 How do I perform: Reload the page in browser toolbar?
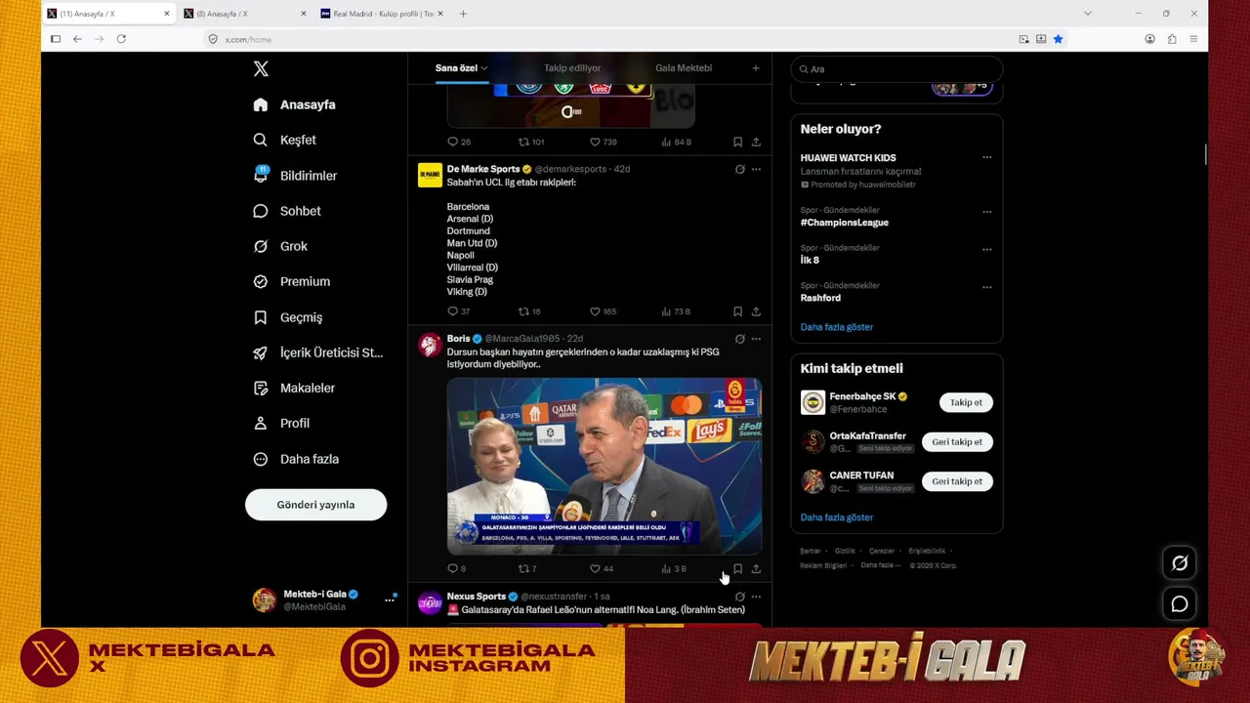[x=121, y=39]
